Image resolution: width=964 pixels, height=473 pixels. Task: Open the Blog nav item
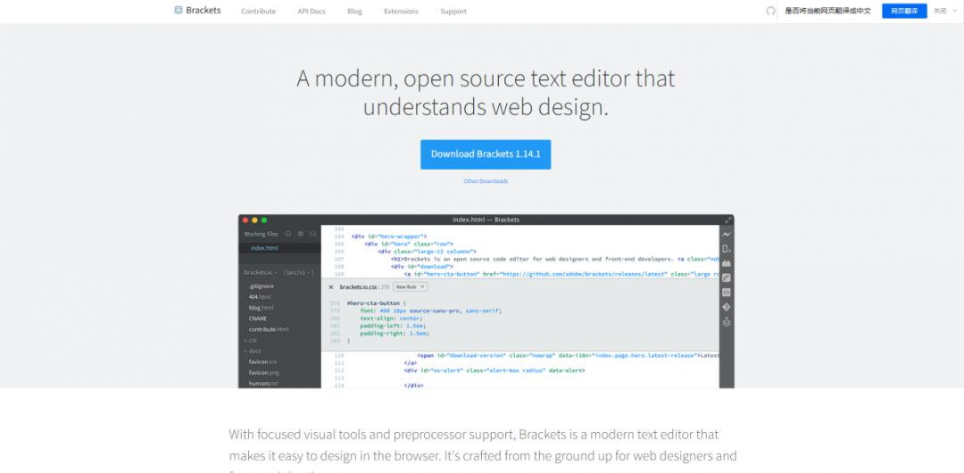pos(354,11)
